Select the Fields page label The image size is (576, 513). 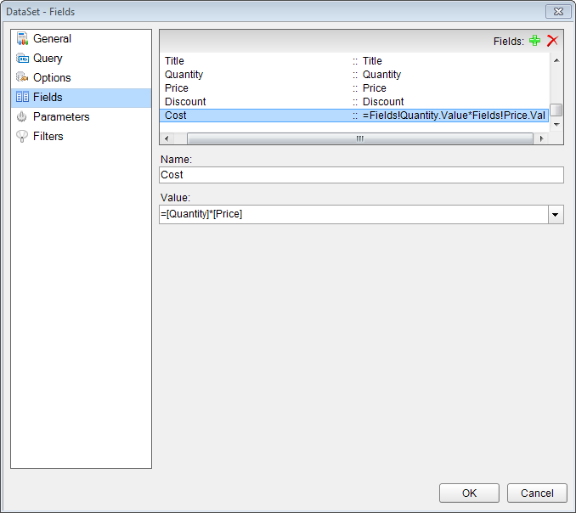click(48, 97)
